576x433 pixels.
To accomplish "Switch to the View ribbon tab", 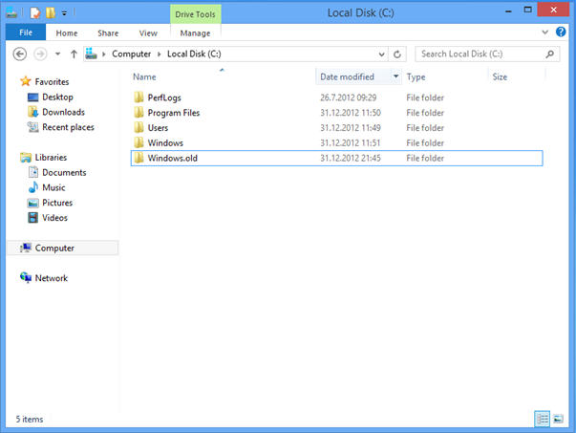I will pyautogui.click(x=148, y=33).
